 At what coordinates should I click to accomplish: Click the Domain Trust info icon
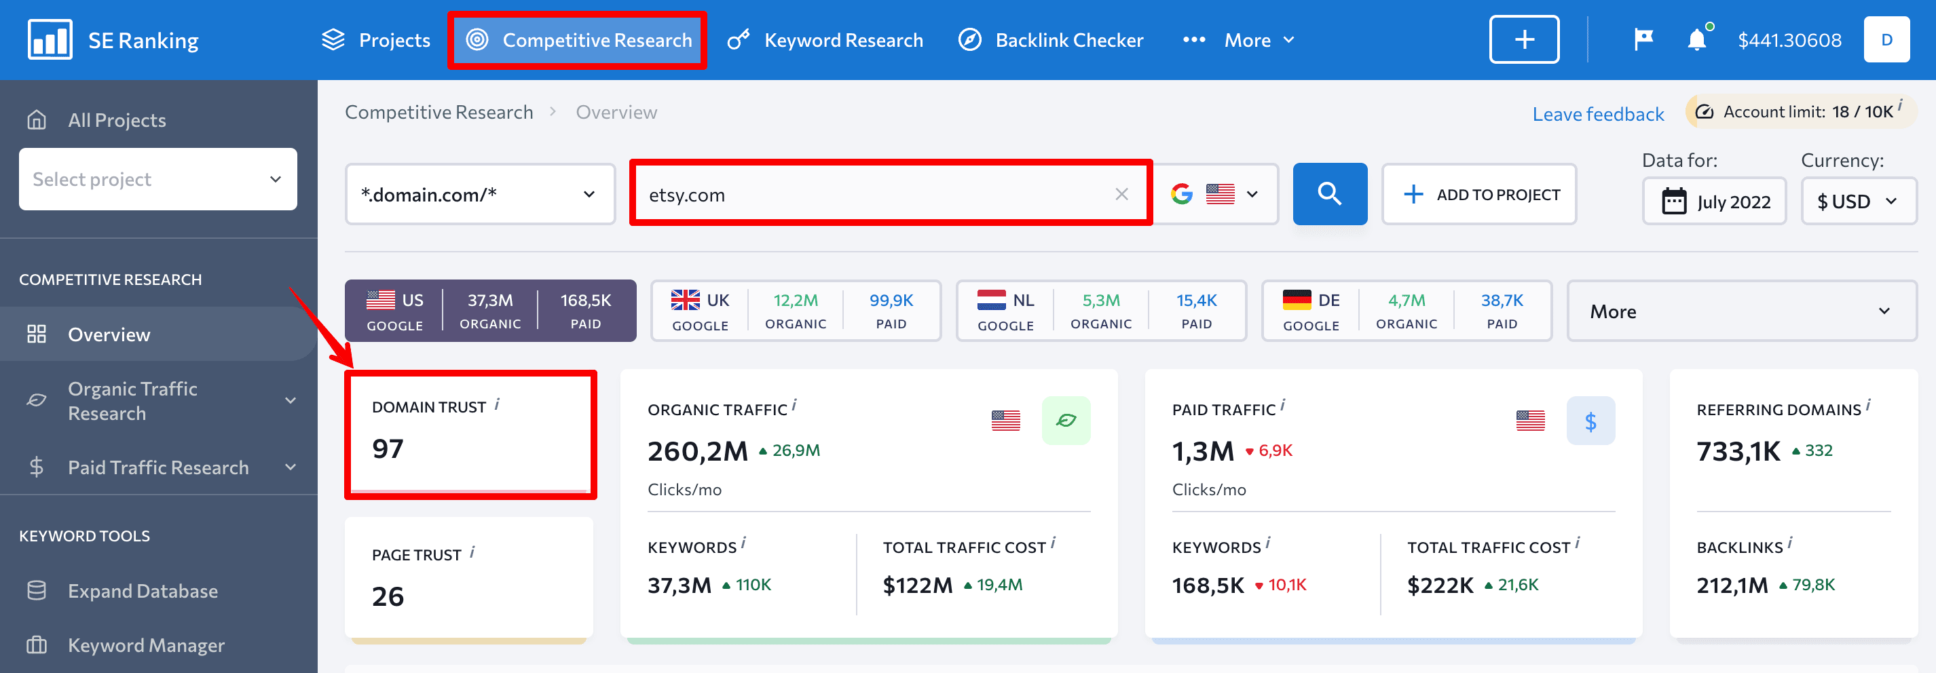click(498, 404)
